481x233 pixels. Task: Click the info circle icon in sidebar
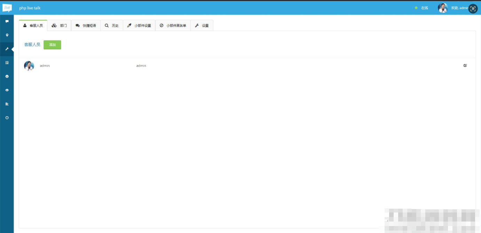click(x=7, y=76)
